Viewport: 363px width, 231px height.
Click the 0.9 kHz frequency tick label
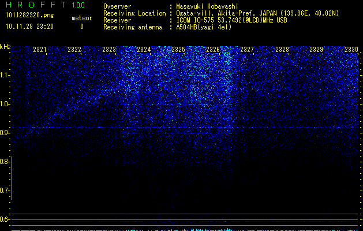(x=4, y=133)
